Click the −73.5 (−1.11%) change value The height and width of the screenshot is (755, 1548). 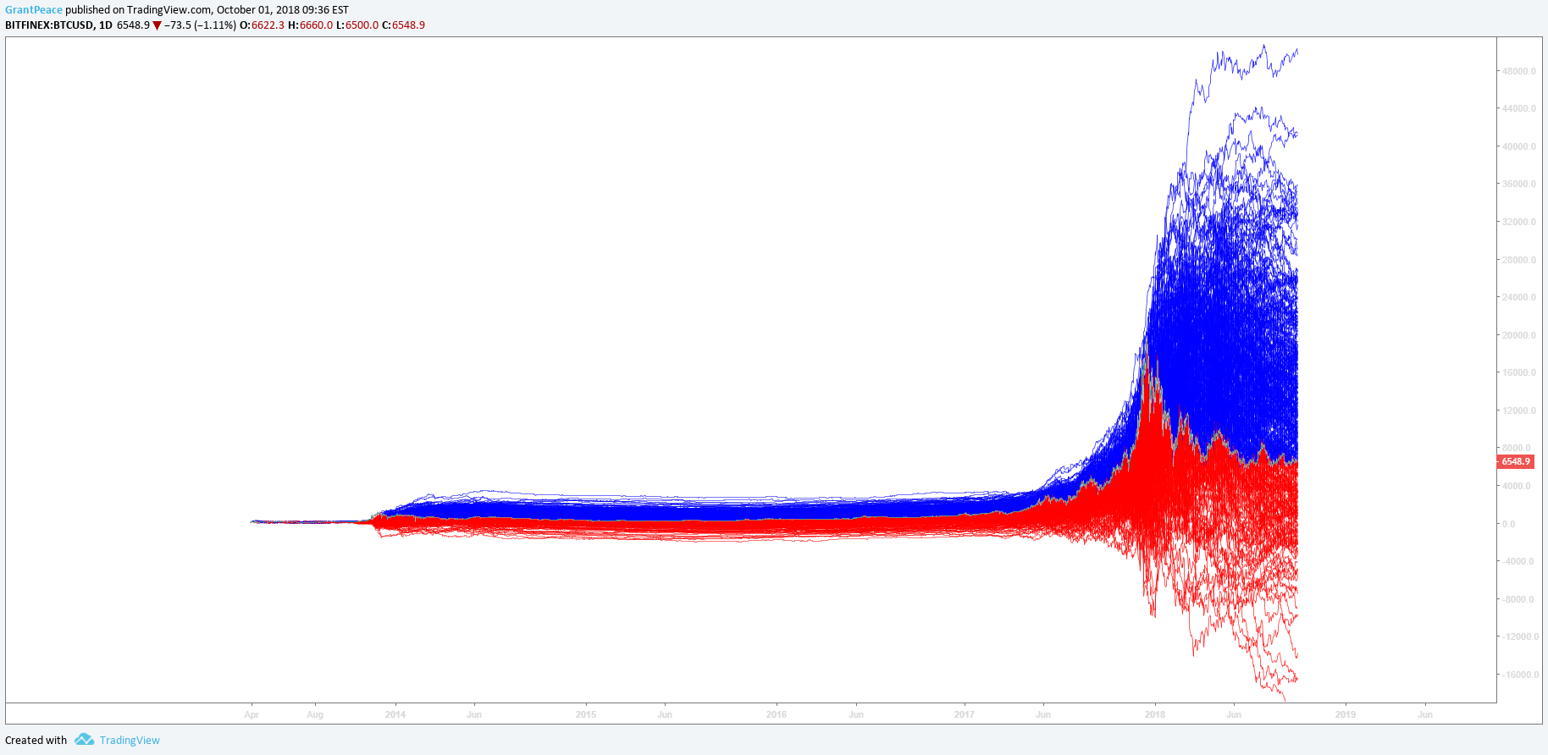tap(200, 25)
